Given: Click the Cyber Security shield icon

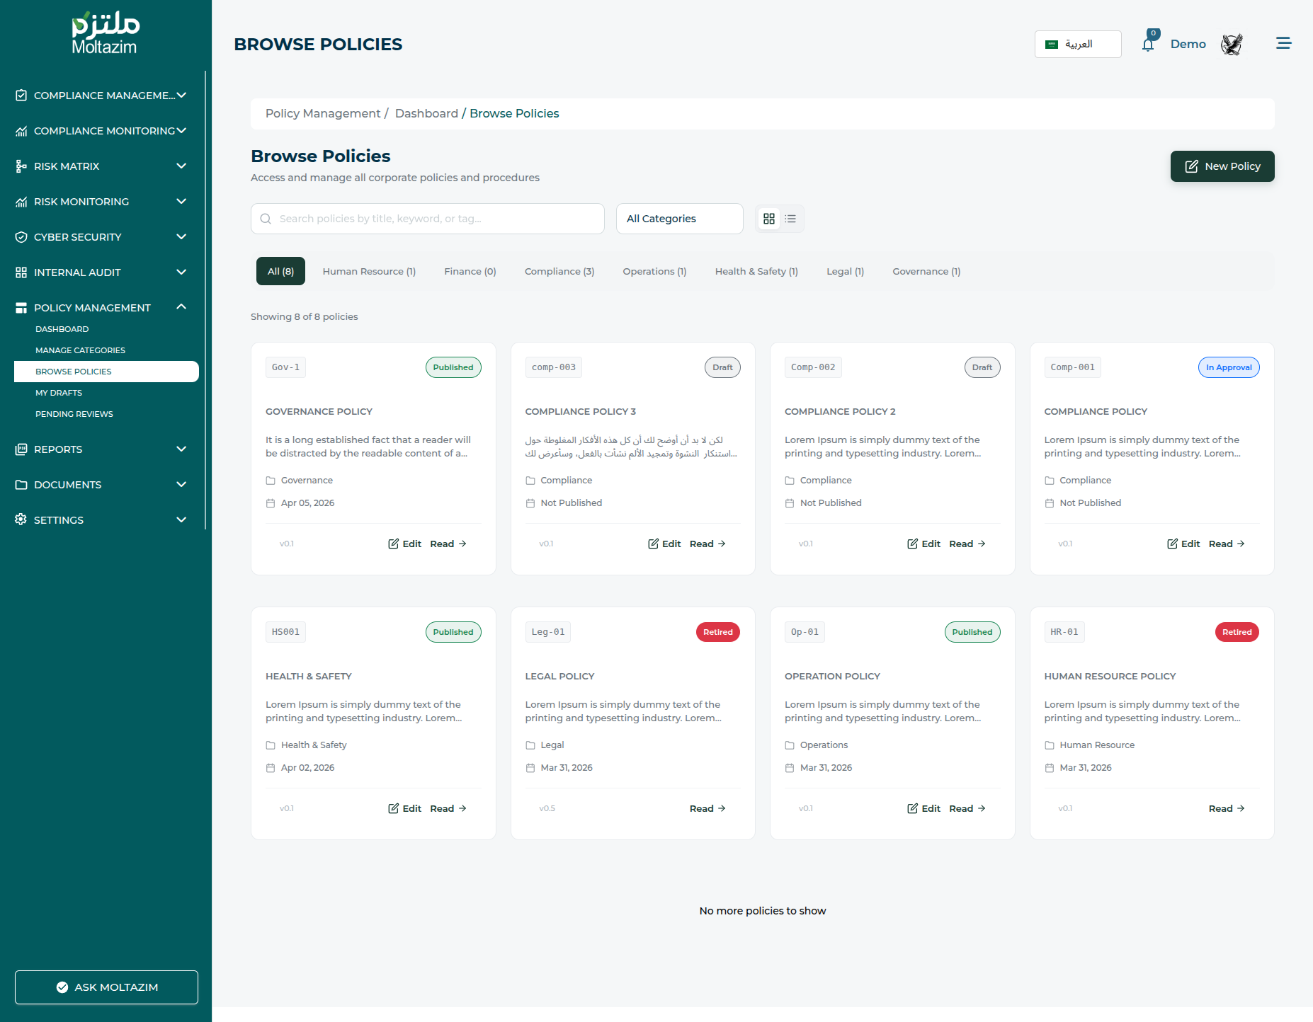Looking at the screenshot, I should (x=21, y=237).
